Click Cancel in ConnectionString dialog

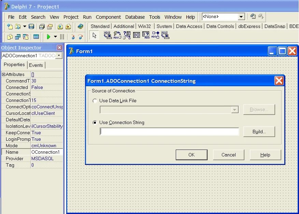(x=228, y=155)
